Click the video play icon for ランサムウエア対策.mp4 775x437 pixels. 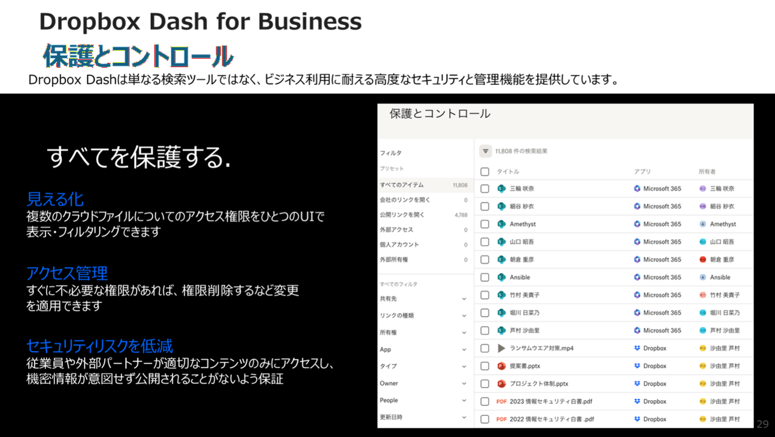[501, 349]
